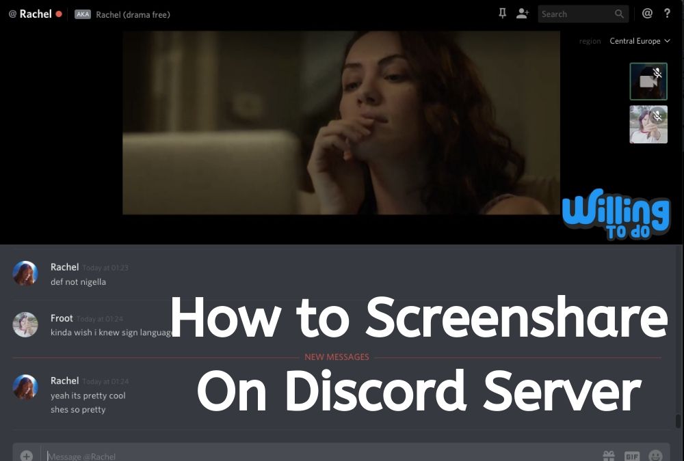Click the attach file plus button
This screenshot has width=684, height=461.
click(27, 456)
